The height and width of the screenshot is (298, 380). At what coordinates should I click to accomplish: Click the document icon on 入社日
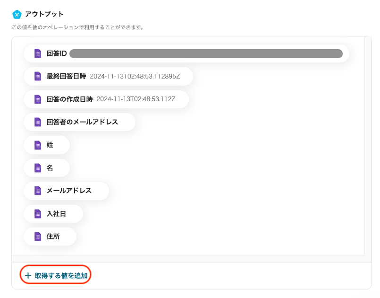pyautogui.click(x=37, y=213)
